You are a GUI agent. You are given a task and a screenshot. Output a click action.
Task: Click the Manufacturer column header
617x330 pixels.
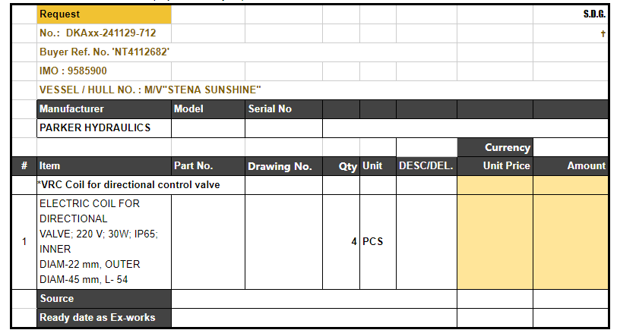[104, 109]
